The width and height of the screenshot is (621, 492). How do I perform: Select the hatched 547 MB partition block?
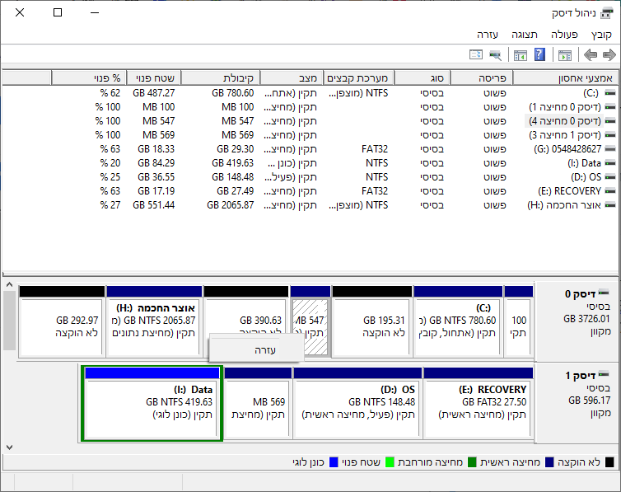coord(310,321)
